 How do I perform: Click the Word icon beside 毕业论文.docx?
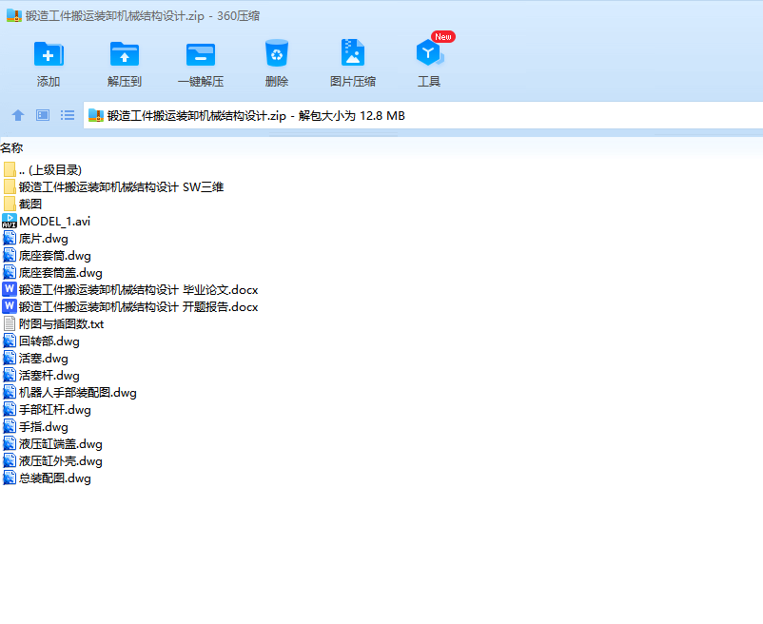pos(10,289)
